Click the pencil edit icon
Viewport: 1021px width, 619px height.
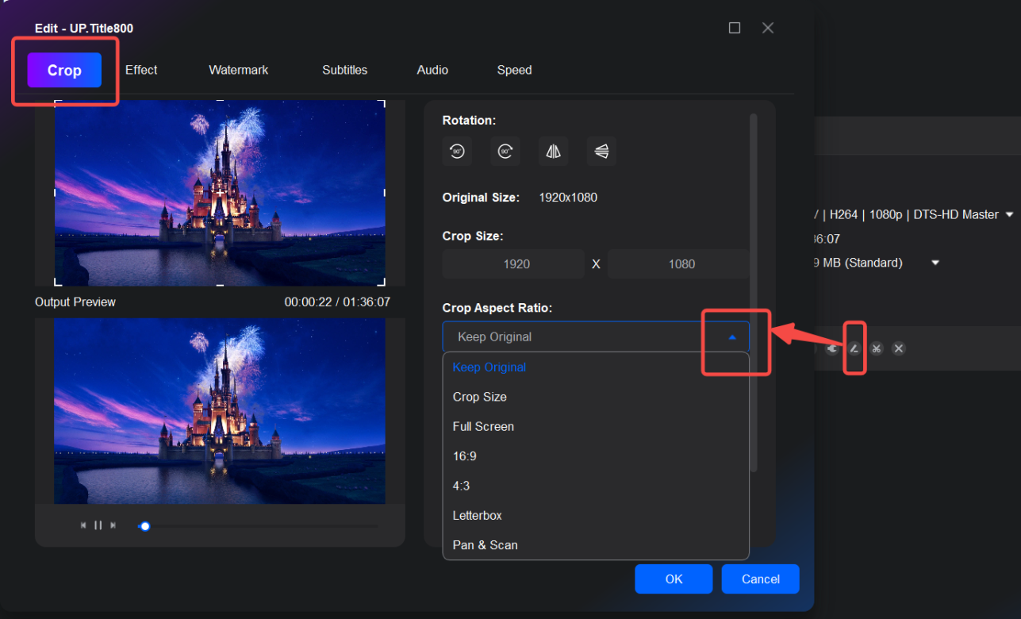(x=854, y=348)
